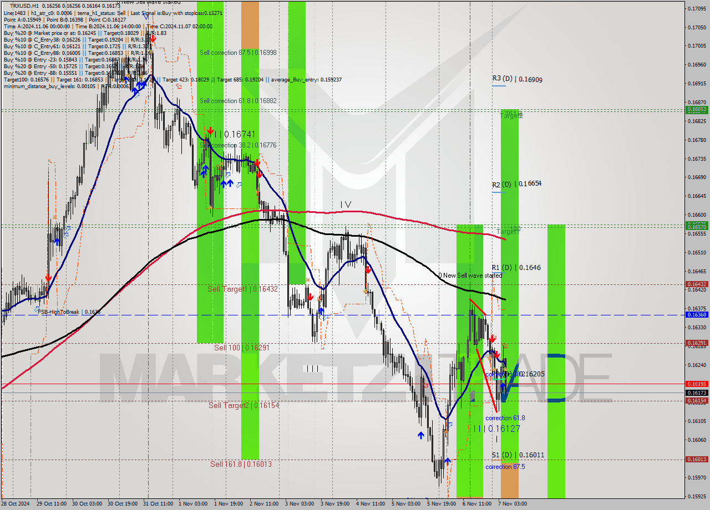Screen dimensions: 710x510
Task: Click the blue 'correction 87.5' label
Action: coord(505,467)
